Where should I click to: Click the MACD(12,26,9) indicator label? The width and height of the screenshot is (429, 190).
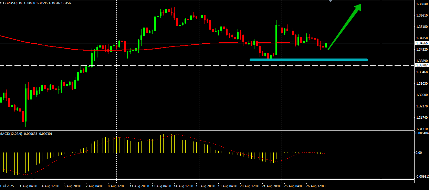point(11,133)
